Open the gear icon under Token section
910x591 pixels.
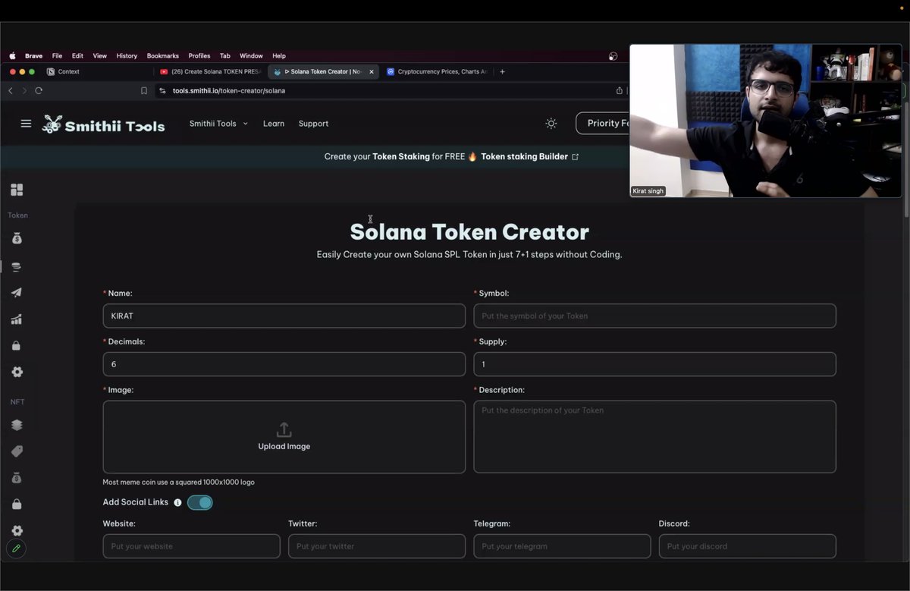[x=17, y=373]
